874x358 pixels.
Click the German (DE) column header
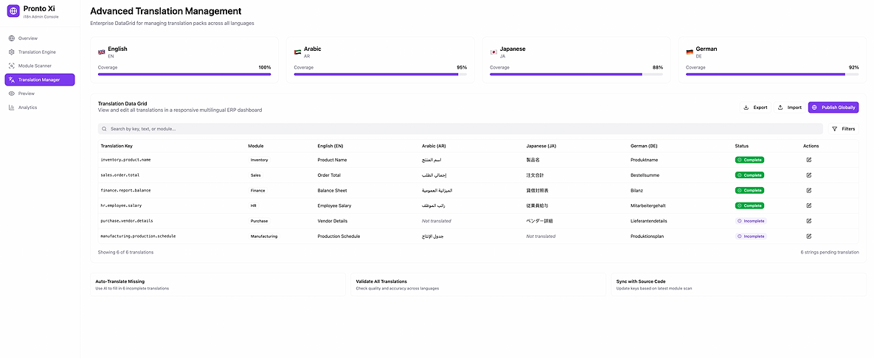tap(645, 146)
